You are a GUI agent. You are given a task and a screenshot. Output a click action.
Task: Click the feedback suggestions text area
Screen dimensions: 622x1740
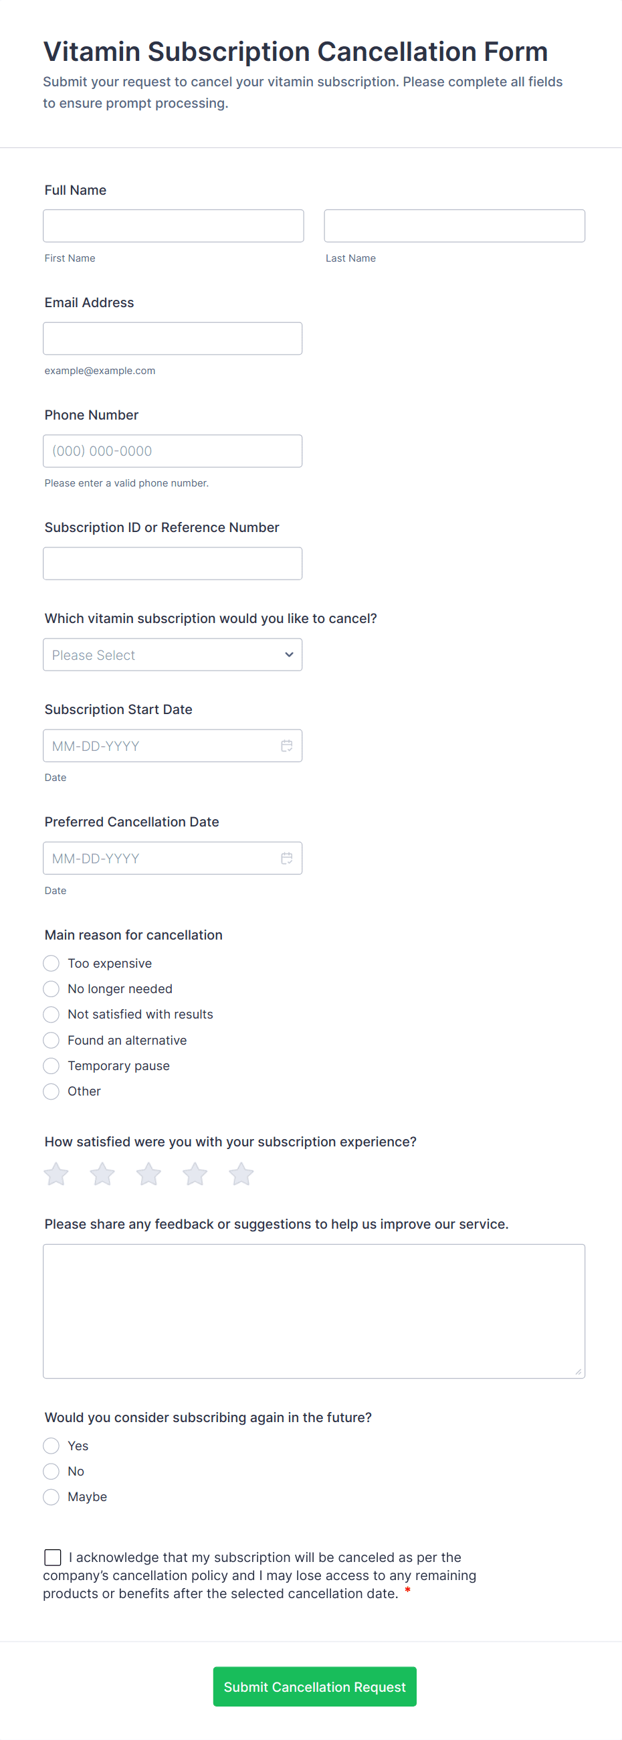coord(314,1310)
